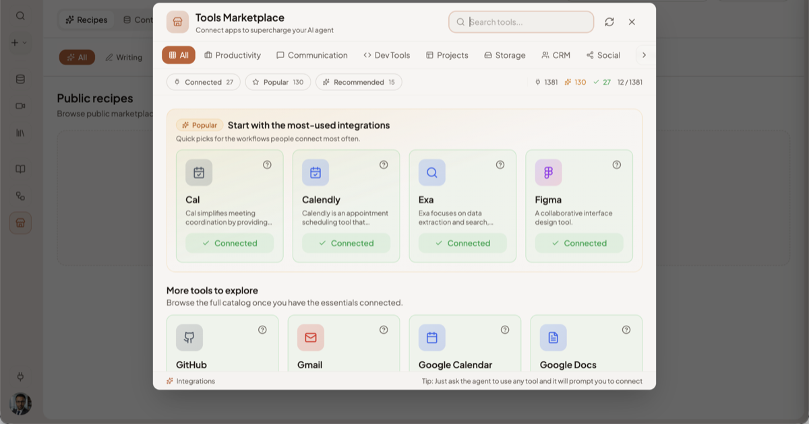Open the user profile avatar
This screenshot has width=809, height=424.
click(x=20, y=404)
